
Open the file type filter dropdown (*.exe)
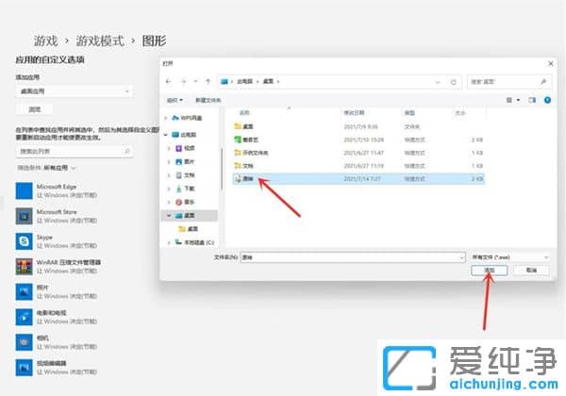[510, 256]
